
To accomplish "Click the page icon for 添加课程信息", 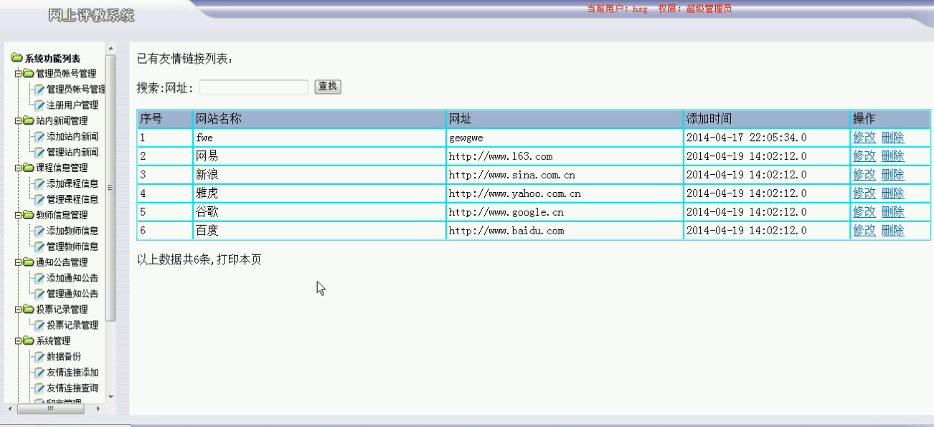I will tap(39, 183).
